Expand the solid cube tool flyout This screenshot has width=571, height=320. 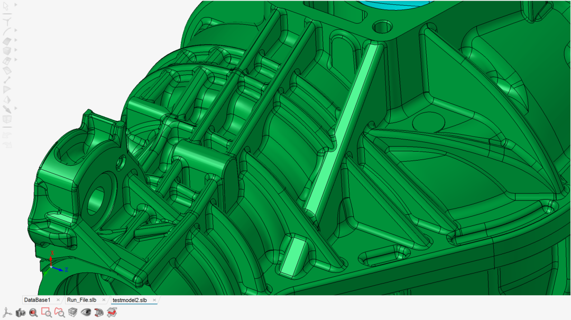16,50
